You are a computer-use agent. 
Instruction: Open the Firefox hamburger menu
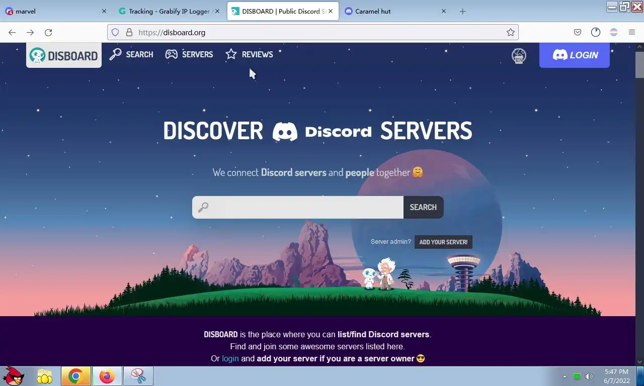click(632, 32)
